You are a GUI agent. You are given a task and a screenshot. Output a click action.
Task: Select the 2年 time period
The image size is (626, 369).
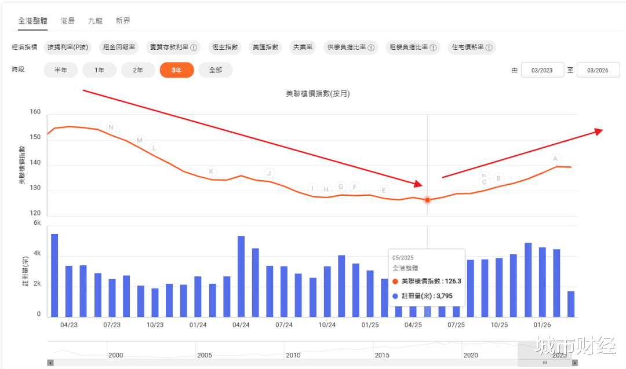click(x=138, y=70)
